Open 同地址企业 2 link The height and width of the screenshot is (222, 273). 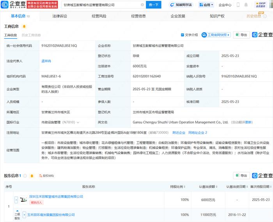click(x=198, y=133)
